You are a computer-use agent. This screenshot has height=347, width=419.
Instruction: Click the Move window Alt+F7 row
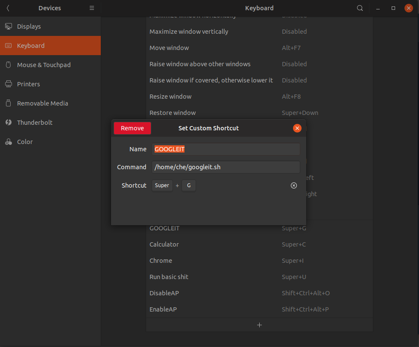point(259,48)
